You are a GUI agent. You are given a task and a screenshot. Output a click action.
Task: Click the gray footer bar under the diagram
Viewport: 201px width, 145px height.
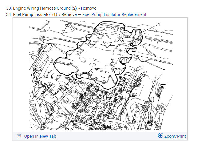click(x=100, y=136)
